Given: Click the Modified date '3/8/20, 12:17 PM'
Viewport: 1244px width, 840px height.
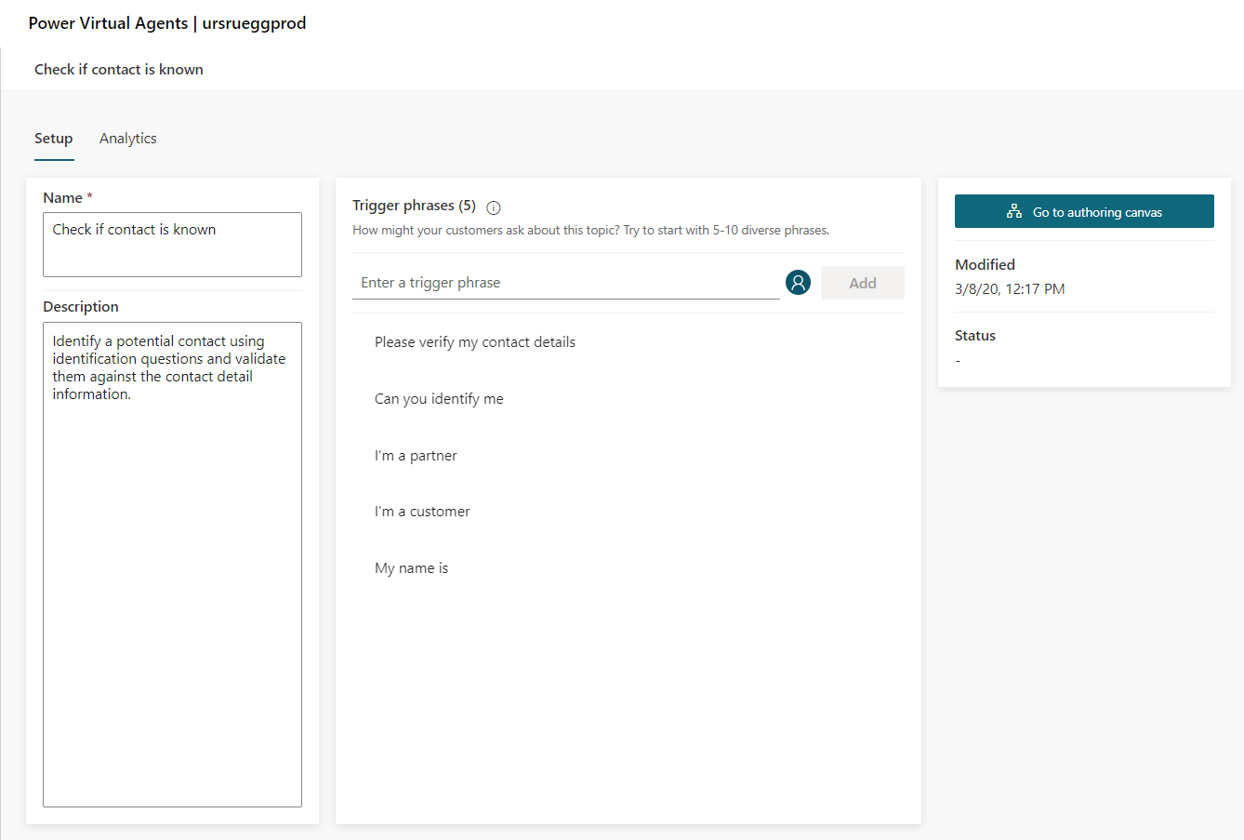Looking at the screenshot, I should point(1010,289).
